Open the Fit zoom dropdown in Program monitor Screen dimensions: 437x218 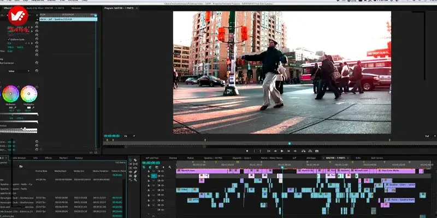pyautogui.click(x=129, y=136)
